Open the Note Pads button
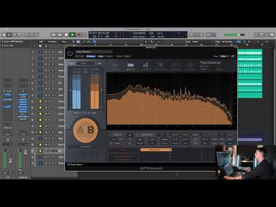The height and width of the screenshot is (207, 276). click(x=262, y=34)
